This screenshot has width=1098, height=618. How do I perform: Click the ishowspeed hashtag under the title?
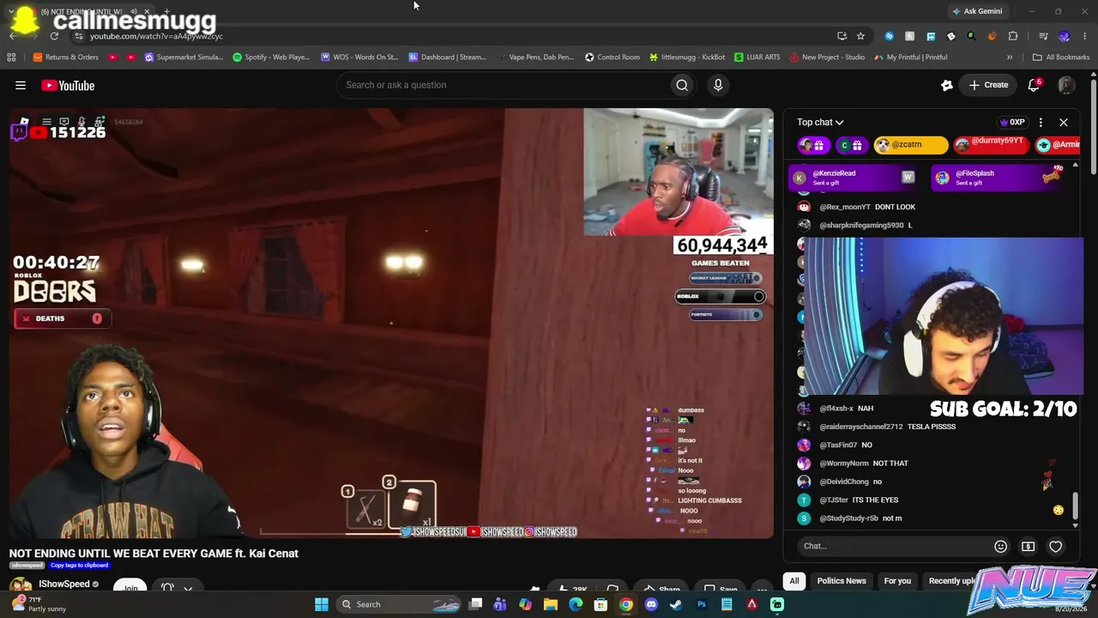coord(27,566)
